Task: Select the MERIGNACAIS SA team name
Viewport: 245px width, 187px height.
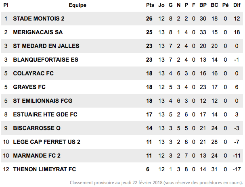Action: (38, 32)
